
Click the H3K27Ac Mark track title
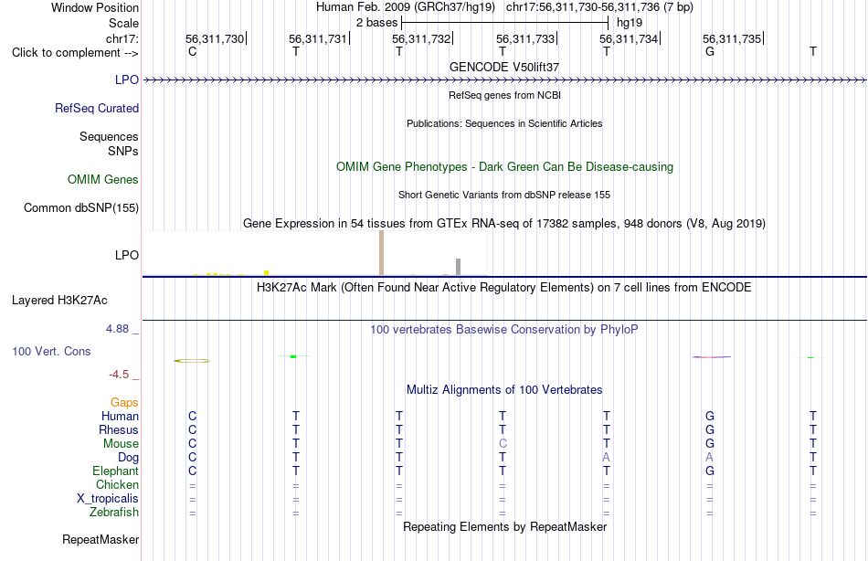click(x=504, y=288)
